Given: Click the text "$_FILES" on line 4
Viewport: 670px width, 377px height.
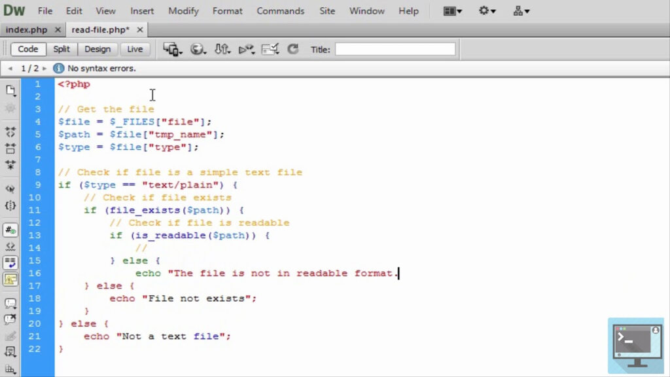Looking at the screenshot, I should pyautogui.click(x=132, y=122).
